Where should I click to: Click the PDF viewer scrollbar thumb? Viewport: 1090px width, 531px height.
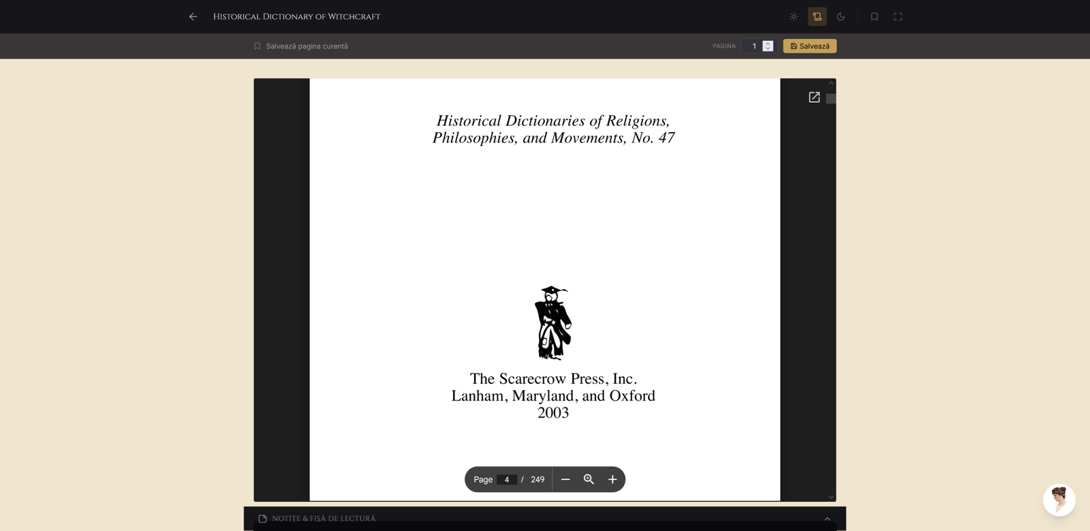coord(831,99)
